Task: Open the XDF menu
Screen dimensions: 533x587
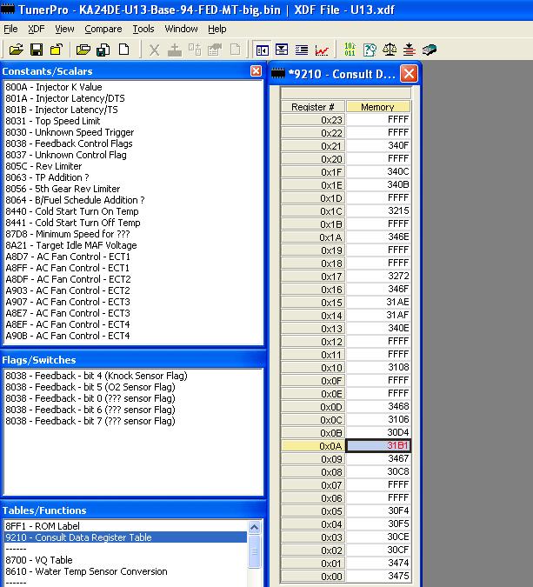Action: click(x=36, y=29)
